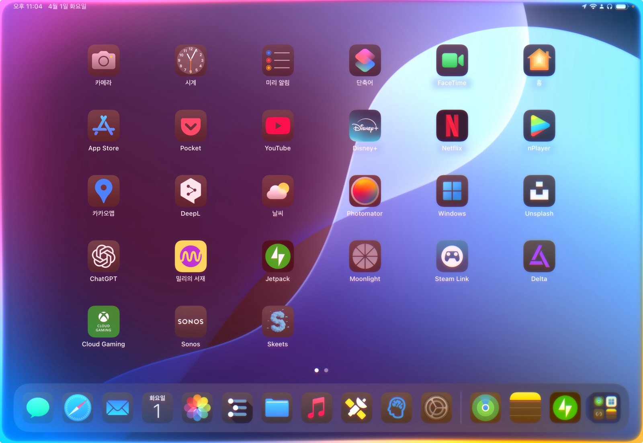Open Messages from the dock

(38, 408)
